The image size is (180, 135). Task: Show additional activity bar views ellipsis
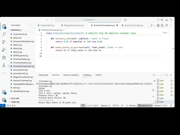[4, 73]
